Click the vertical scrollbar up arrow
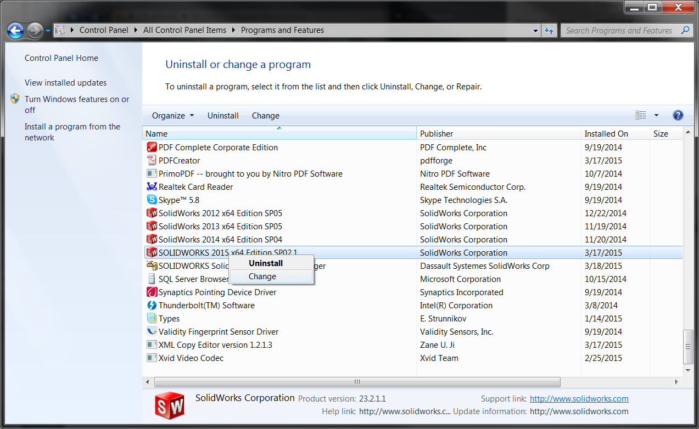699x429 pixels. [x=687, y=133]
